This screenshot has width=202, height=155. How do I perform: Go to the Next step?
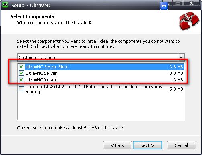point(147,145)
